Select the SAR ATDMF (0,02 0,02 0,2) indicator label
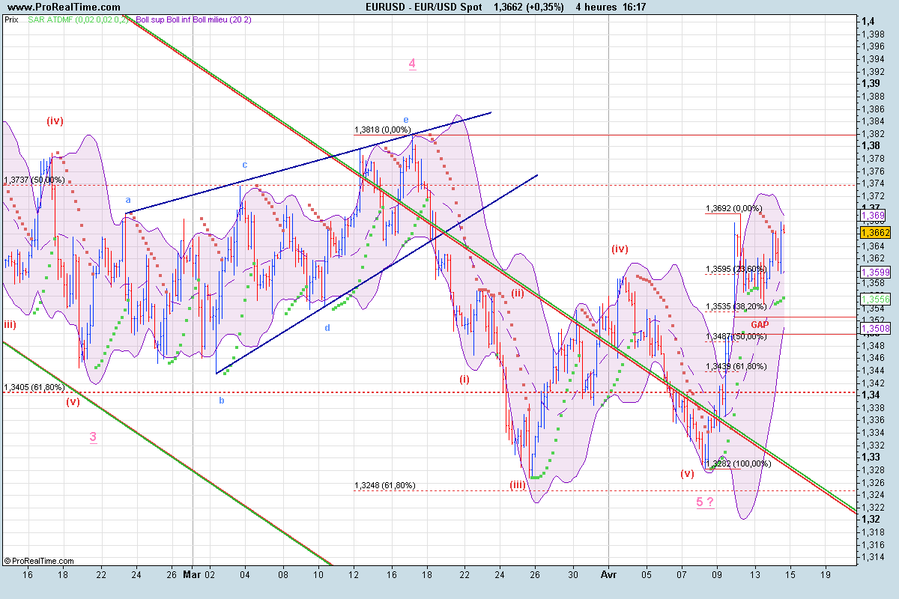The height and width of the screenshot is (599, 899). (78, 19)
